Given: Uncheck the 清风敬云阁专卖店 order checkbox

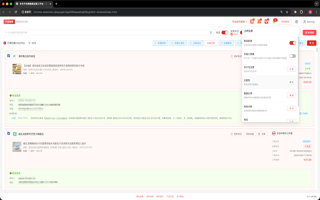Looking at the screenshot, I should [9, 56].
